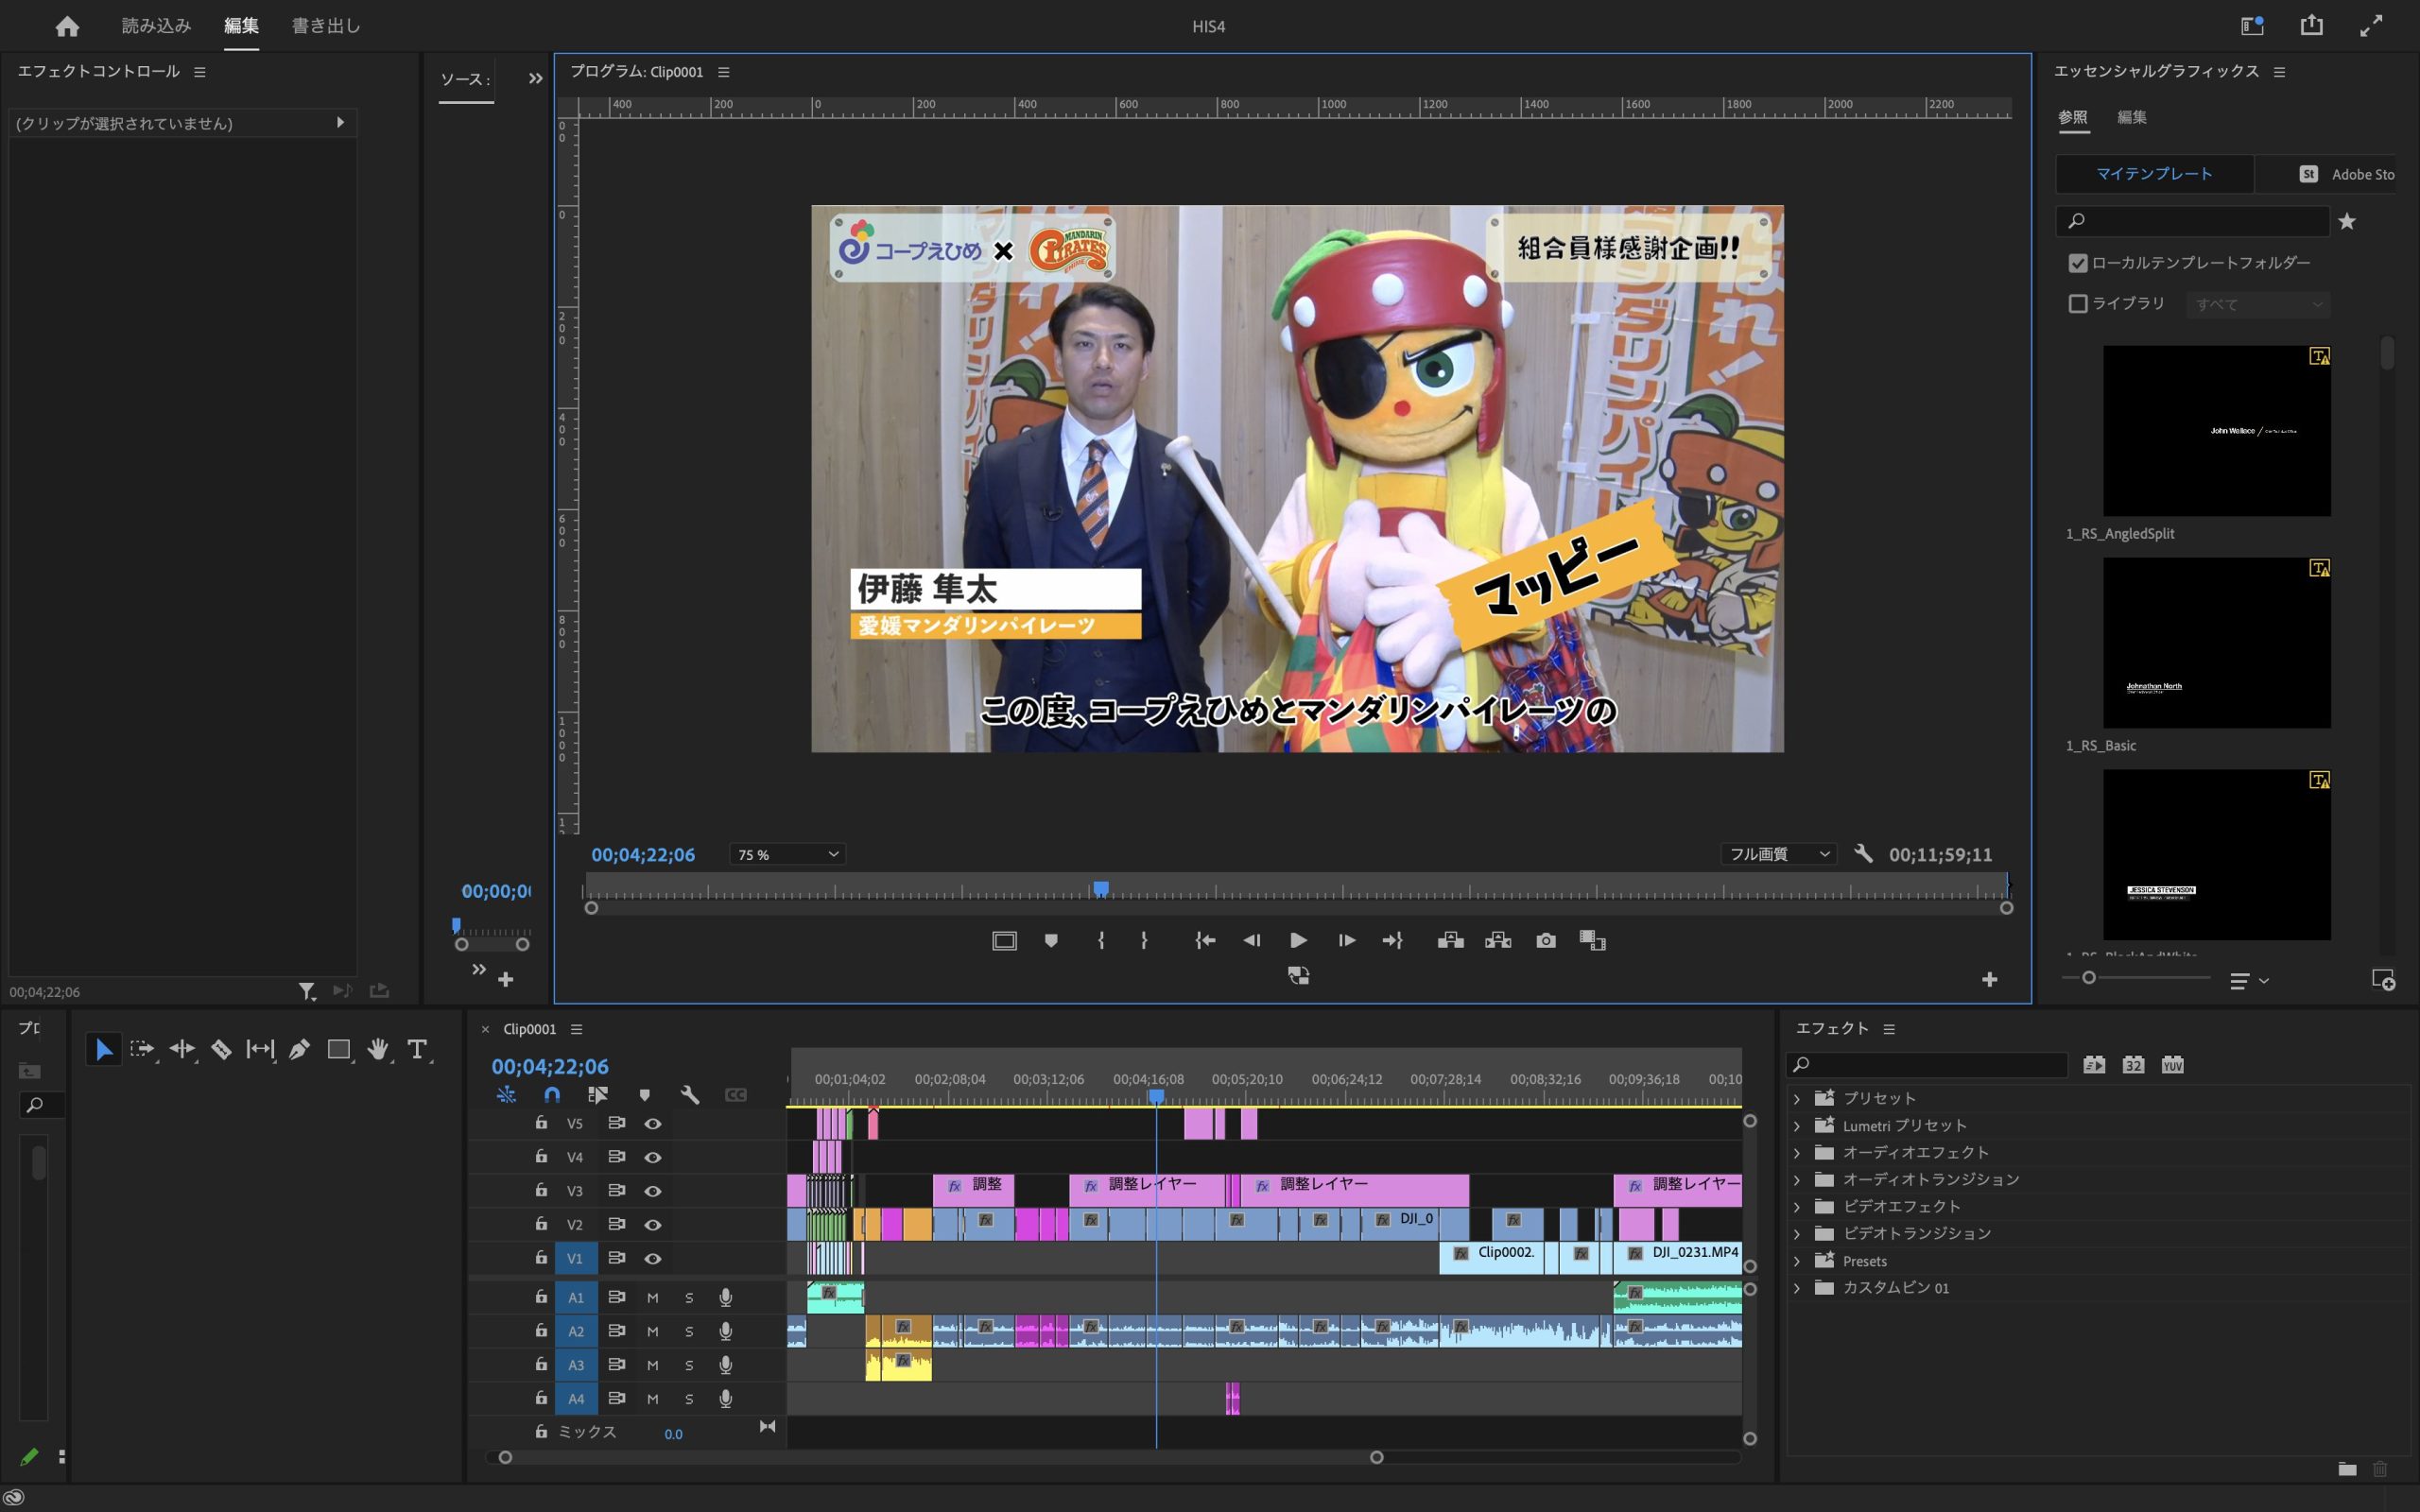Select the Pen tool
Viewport: 2420px width, 1512px height.
pos(299,1049)
